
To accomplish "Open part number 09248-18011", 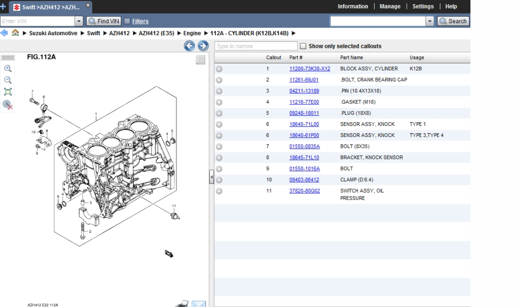I will (304, 113).
